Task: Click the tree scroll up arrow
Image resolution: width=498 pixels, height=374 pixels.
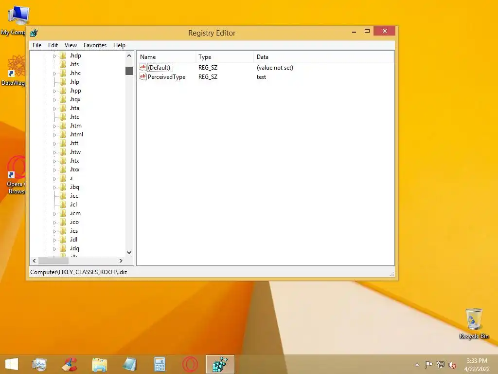Action: 129,56
